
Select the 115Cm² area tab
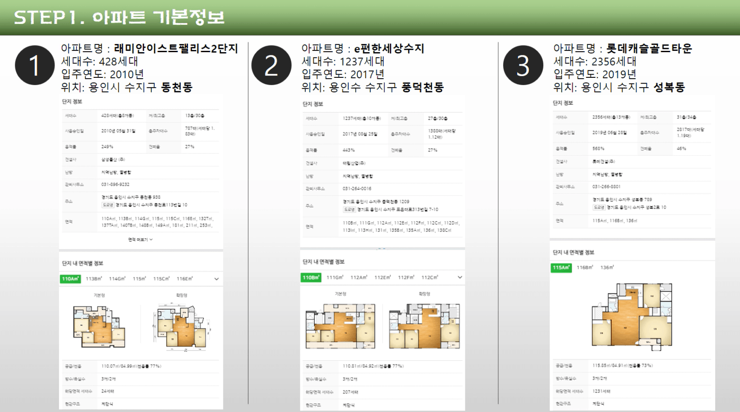click(x=161, y=279)
